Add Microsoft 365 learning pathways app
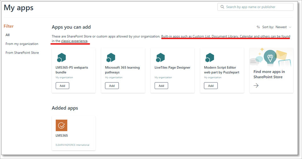Screen dimensions: 302x159 pyautogui.click(x=112, y=86)
